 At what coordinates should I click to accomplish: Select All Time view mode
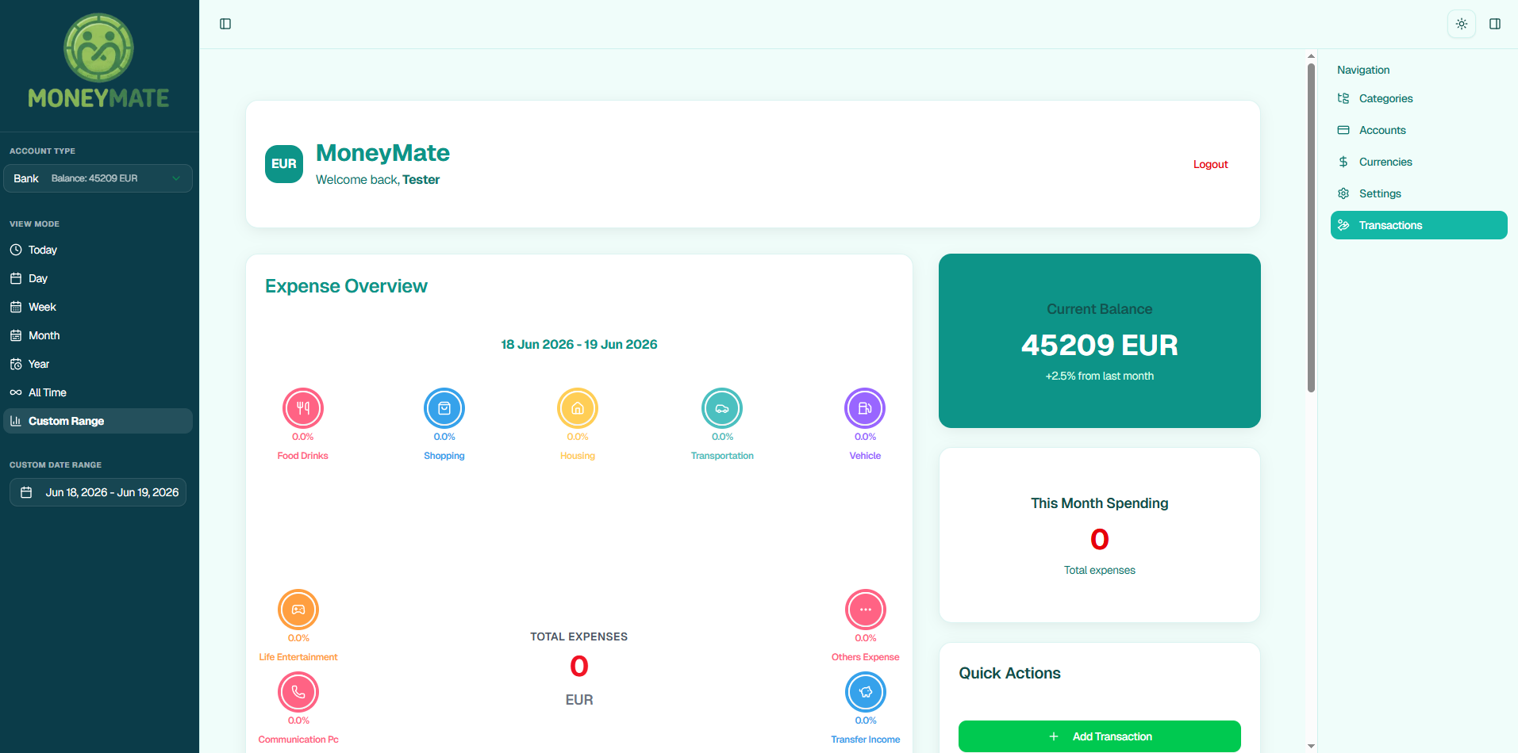tap(98, 392)
